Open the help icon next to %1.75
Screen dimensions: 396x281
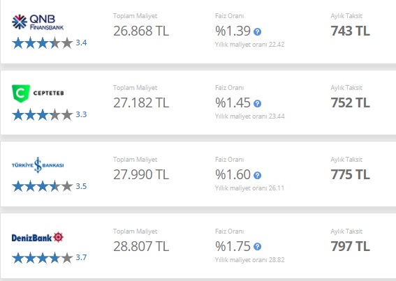pyautogui.click(x=257, y=246)
